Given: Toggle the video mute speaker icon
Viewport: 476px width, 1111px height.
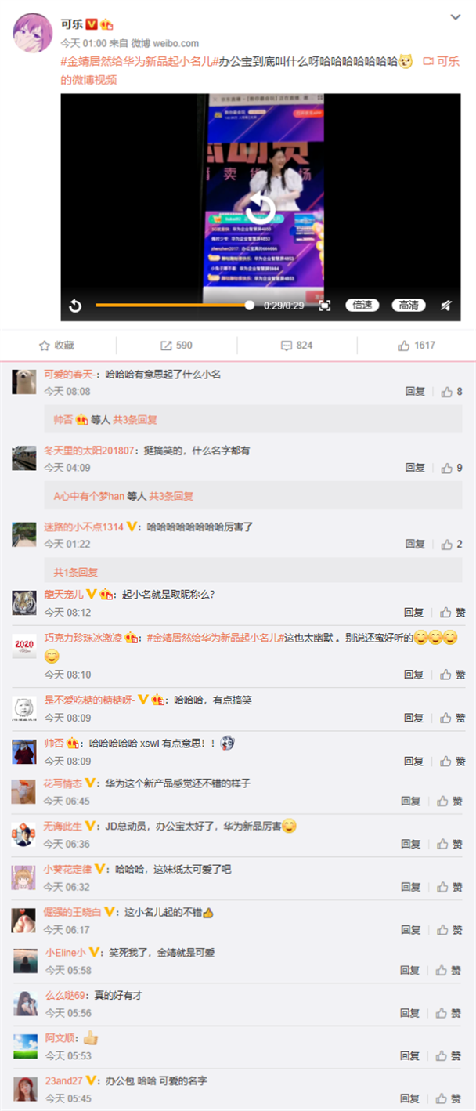Looking at the screenshot, I should click(445, 306).
